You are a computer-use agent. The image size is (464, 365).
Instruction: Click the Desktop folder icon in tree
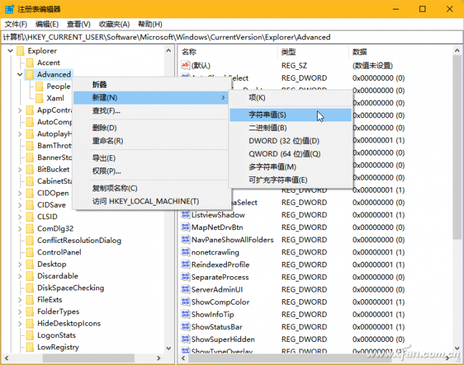[30, 264]
